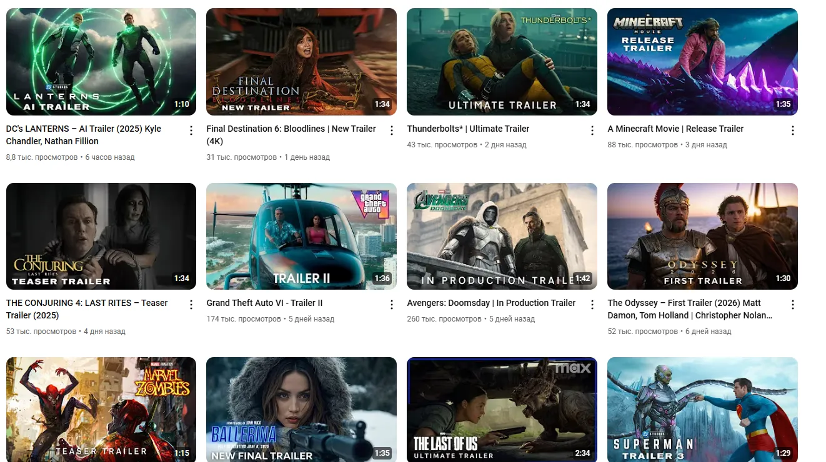This screenshot has width=826, height=462.
Task: Open title Final Destination 6: Bloodlines | New Trailer
Action: (291, 135)
